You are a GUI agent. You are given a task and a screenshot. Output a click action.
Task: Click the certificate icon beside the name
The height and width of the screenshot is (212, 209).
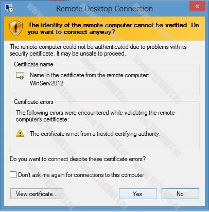(x=20, y=76)
